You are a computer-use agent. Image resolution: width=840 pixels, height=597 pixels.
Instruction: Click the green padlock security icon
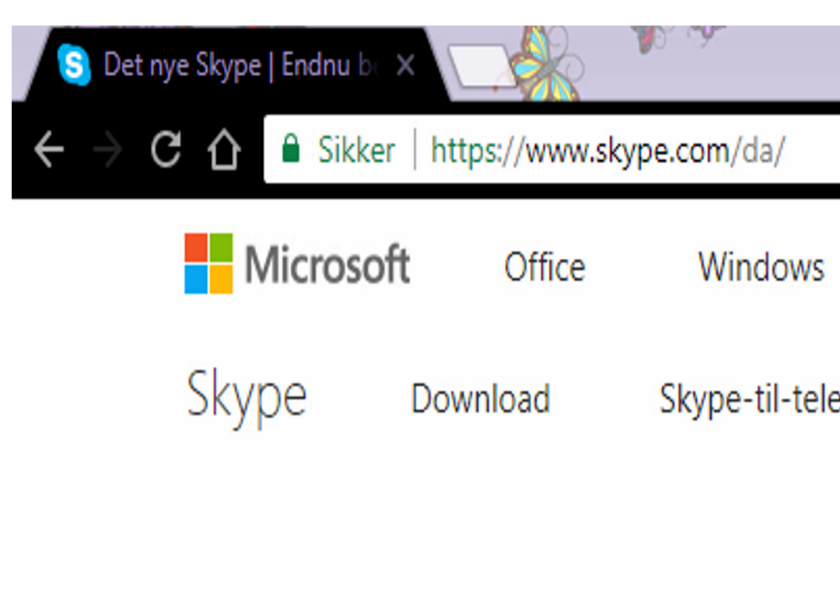point(291,148)
